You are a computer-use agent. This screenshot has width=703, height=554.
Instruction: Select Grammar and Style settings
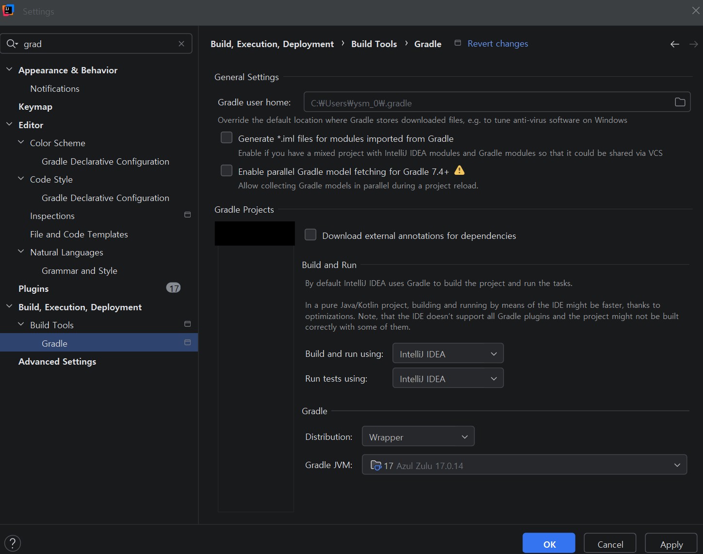coord(80,271)
